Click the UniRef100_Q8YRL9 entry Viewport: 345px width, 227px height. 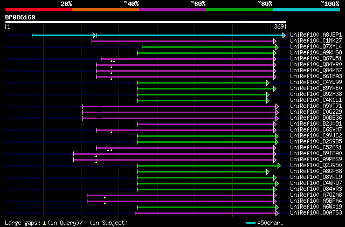(316, 177)
